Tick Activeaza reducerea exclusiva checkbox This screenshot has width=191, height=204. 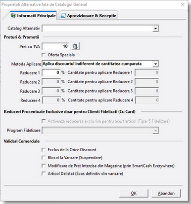pos(44,121)
